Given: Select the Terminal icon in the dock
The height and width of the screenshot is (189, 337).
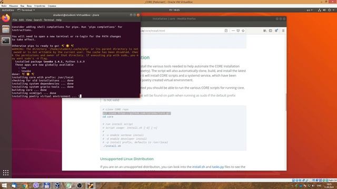Looking at the screenshot, I should tap(6, 40).
